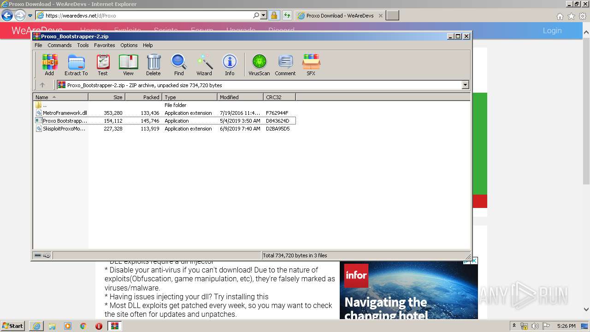Click the security lock icon in address bar
The image size is (590, 332).
pos(274,16)
